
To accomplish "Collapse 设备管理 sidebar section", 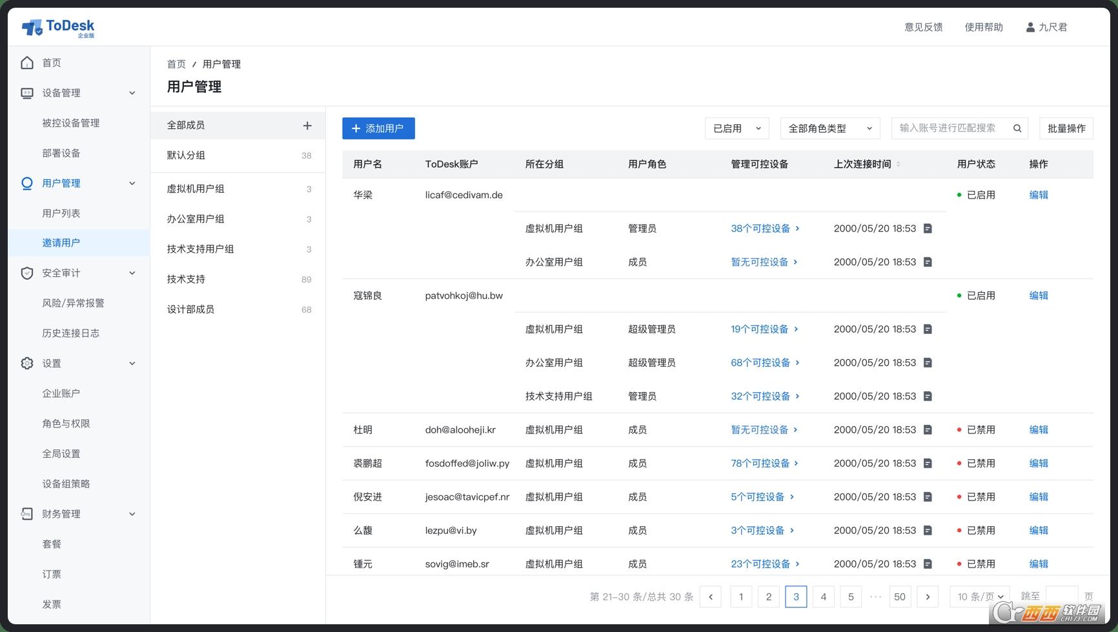I will click(132, 93).
